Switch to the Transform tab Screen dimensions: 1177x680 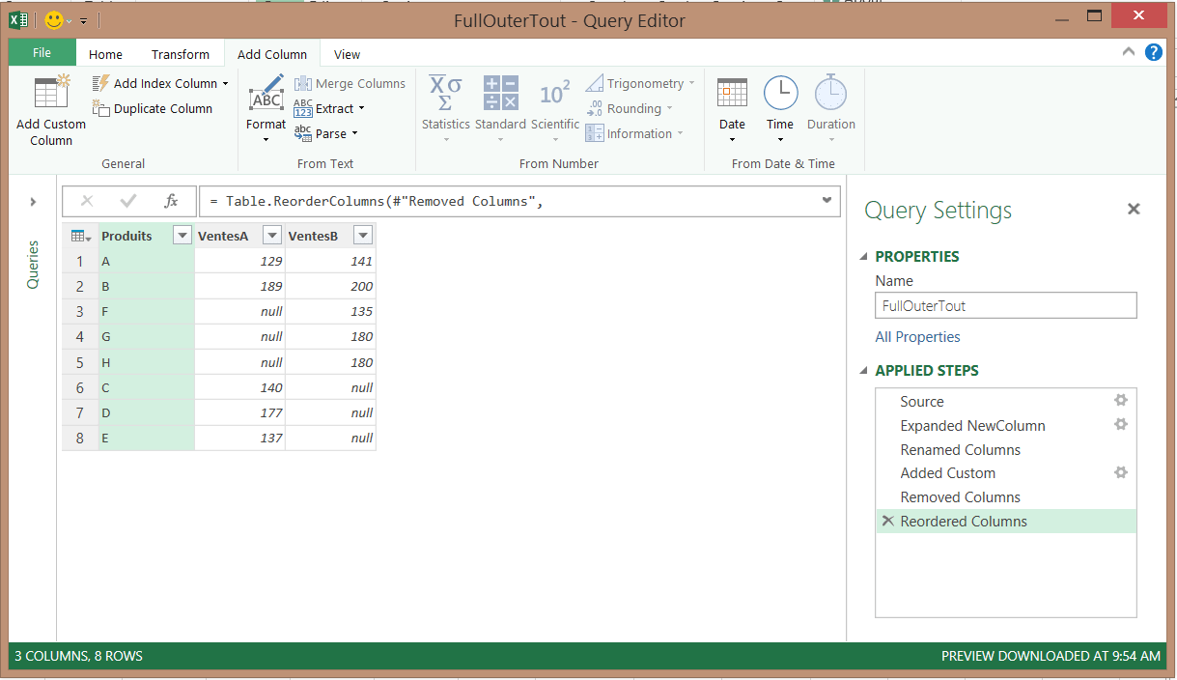(180, 55)
